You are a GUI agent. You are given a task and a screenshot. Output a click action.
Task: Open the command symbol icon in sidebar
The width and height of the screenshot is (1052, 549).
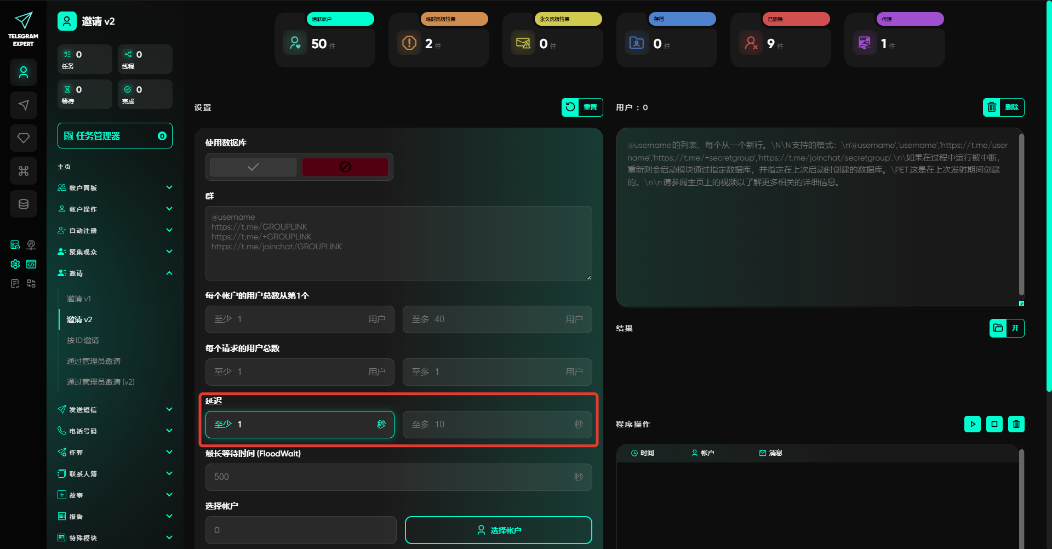(x=24, y=171)
